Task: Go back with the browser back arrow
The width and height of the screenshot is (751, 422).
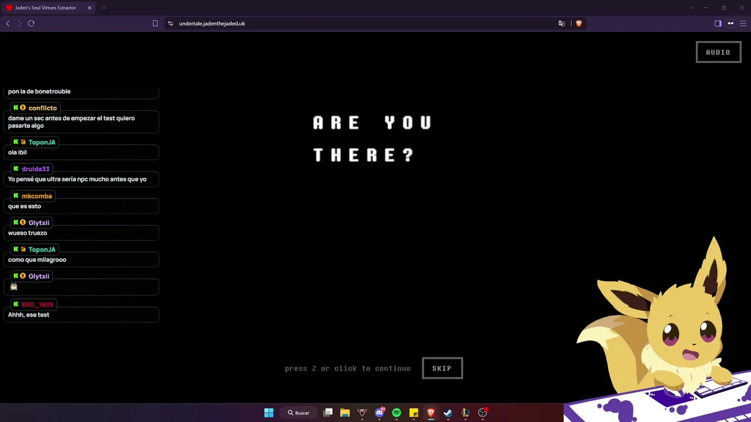Action: (x=8, y=23)
